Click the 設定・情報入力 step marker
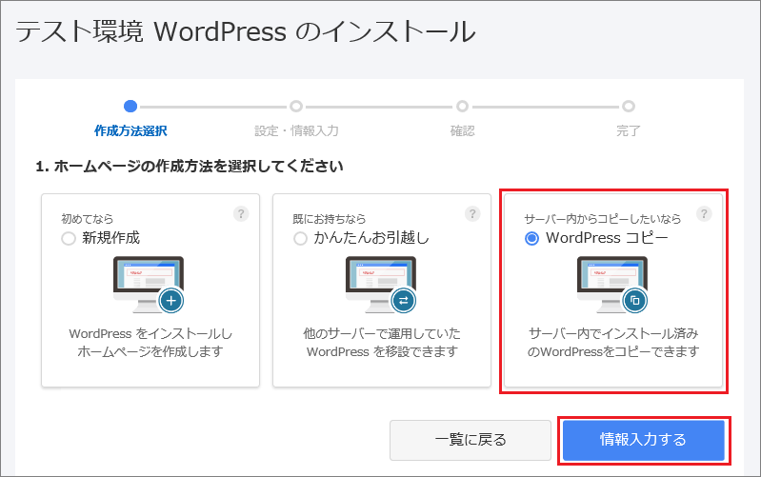This screenshot has height=477, width=761. (x=296, y=106)
